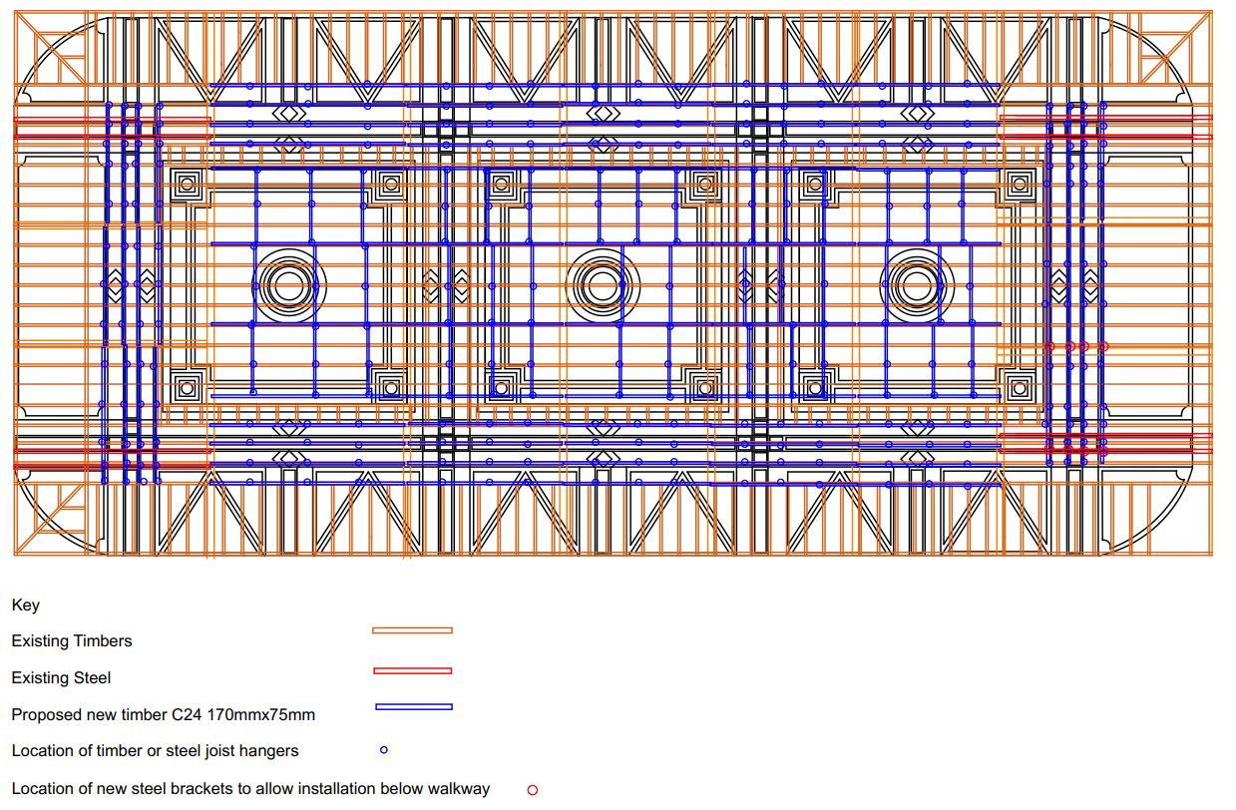Select the center circular ceiling rose
Image resolution: width=1236 pixels, height=810 pixels.
(x=603, y=285)
